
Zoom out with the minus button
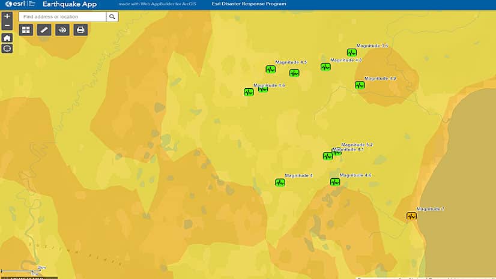[x=7, y=25]
